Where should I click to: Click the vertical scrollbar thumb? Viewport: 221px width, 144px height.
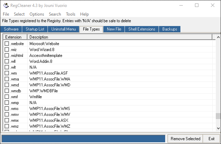(x=218, y=116)
